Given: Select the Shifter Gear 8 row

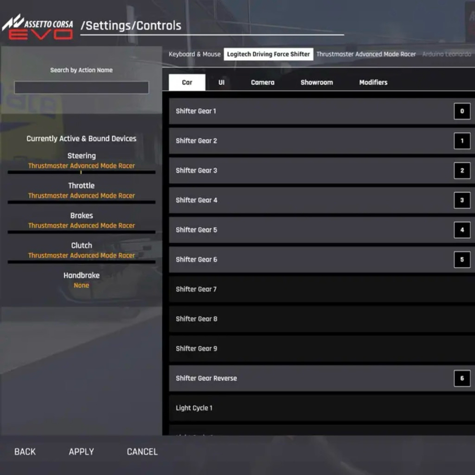Looking at the screenshot, I should (322, 319).
